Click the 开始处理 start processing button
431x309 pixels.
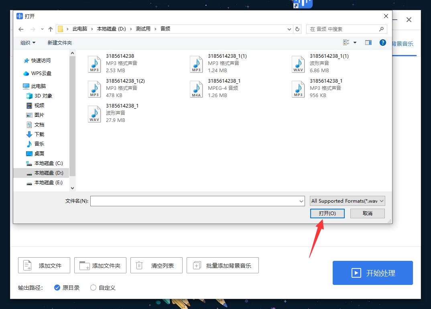372,273
